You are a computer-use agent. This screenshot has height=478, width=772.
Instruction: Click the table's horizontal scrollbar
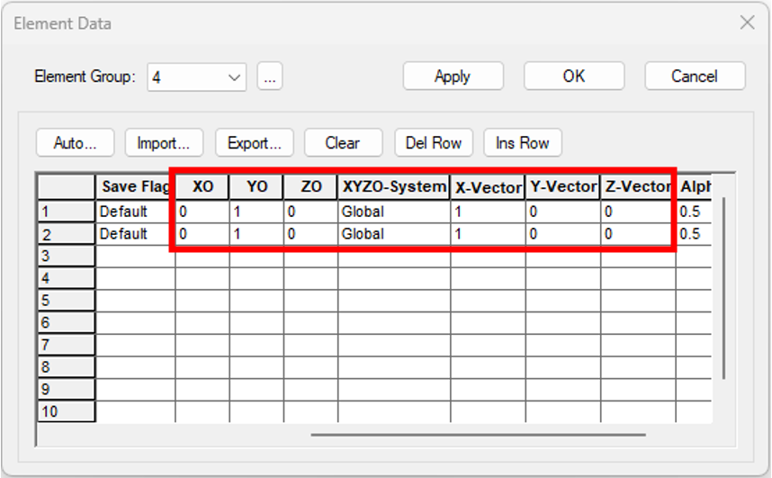[478, 435]
